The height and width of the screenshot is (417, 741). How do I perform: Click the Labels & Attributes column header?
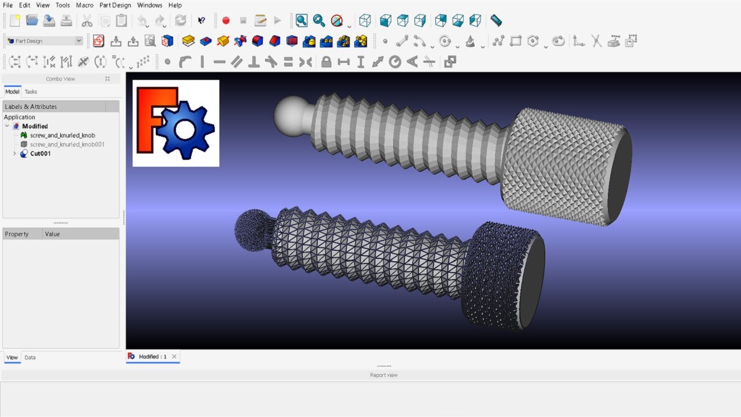pyautogui.click(x=54, y=107)
